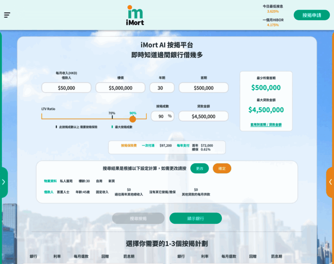Click the 90% marker on LTV slider
This screenshot has height=264, width=334.
click(x=133, y=113)
